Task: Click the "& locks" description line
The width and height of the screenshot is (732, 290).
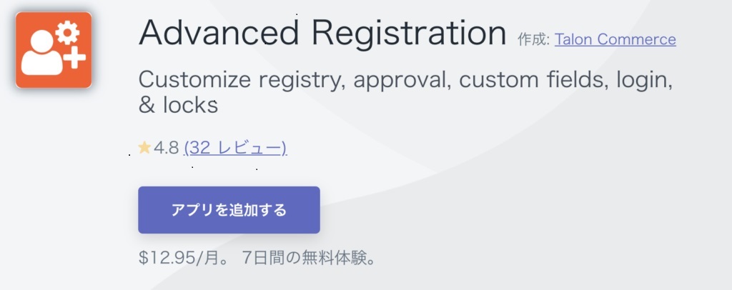Action: (x=177, y=106)
